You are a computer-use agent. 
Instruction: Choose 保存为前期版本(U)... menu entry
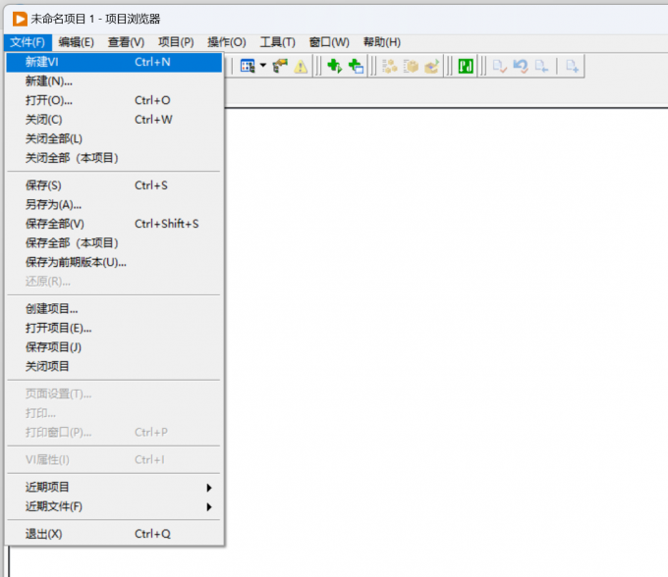pyautogui.click(x=114, y=262)
